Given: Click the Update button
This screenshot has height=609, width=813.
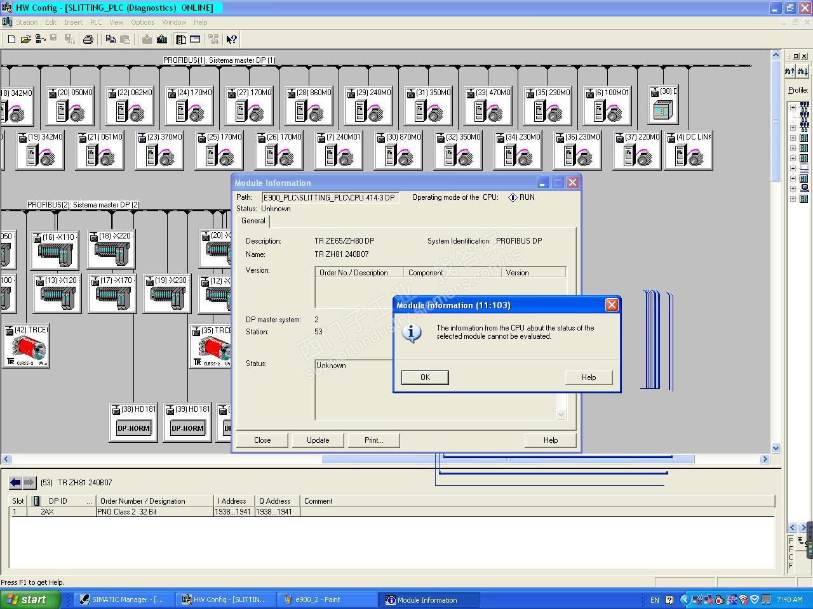Looking at the screenshot, I should click(318, 440).
